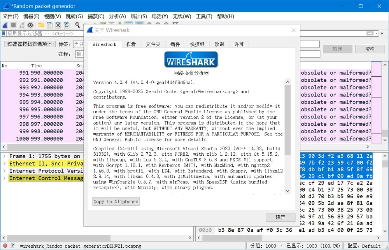Click the 取消 button

[x=370, y=49]
